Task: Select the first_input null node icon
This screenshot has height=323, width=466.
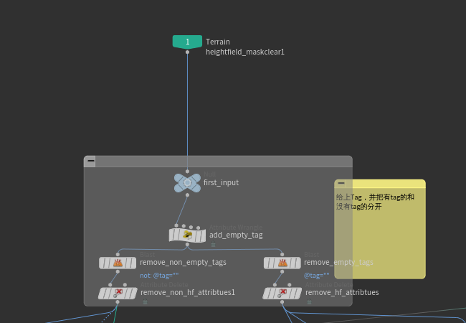Action: coord(187,183)
